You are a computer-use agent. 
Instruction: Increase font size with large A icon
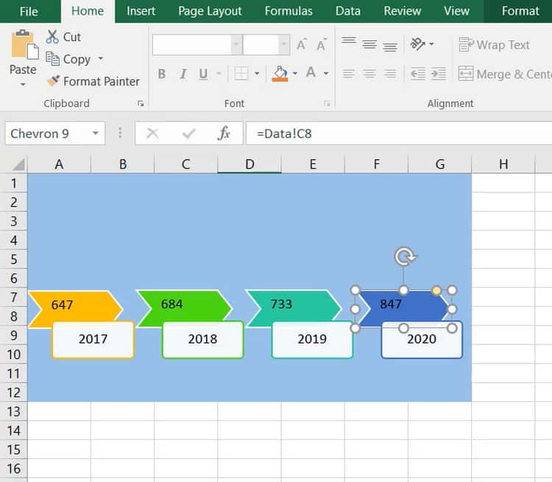pos(302,45)
